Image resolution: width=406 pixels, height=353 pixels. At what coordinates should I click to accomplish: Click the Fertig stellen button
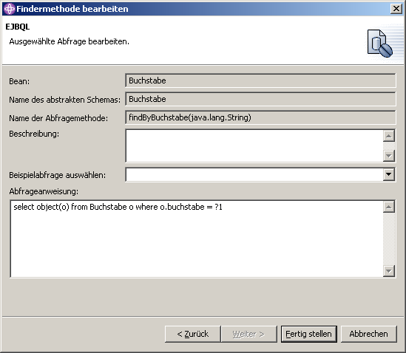(309, 334)
